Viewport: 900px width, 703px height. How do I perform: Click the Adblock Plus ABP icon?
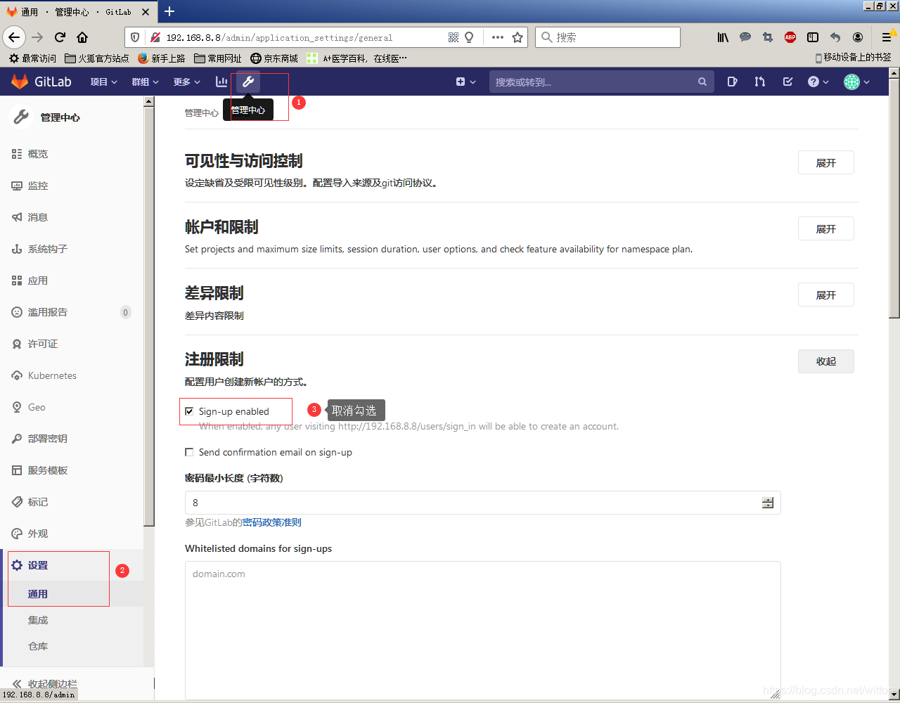(790, 37)
